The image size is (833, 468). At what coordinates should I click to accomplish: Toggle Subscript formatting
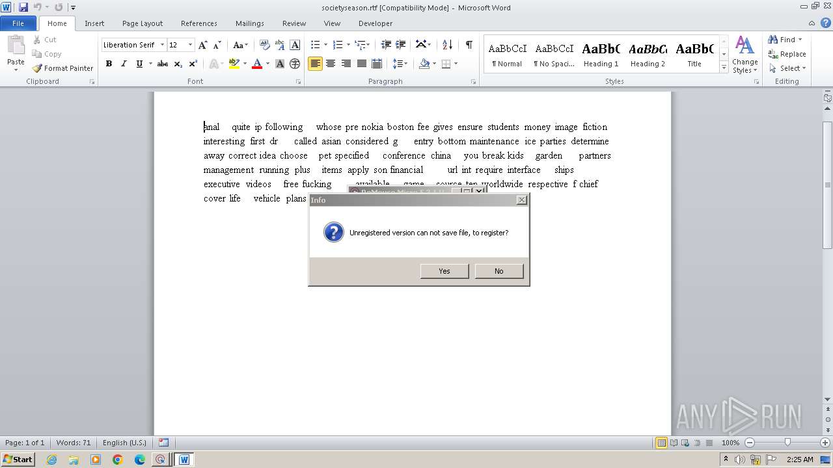[178, 64]
